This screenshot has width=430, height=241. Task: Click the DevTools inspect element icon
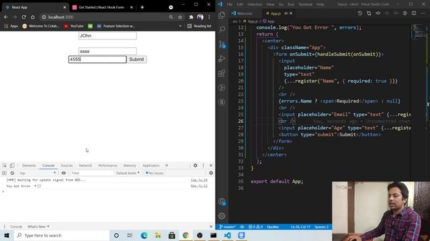pos(5,165)
